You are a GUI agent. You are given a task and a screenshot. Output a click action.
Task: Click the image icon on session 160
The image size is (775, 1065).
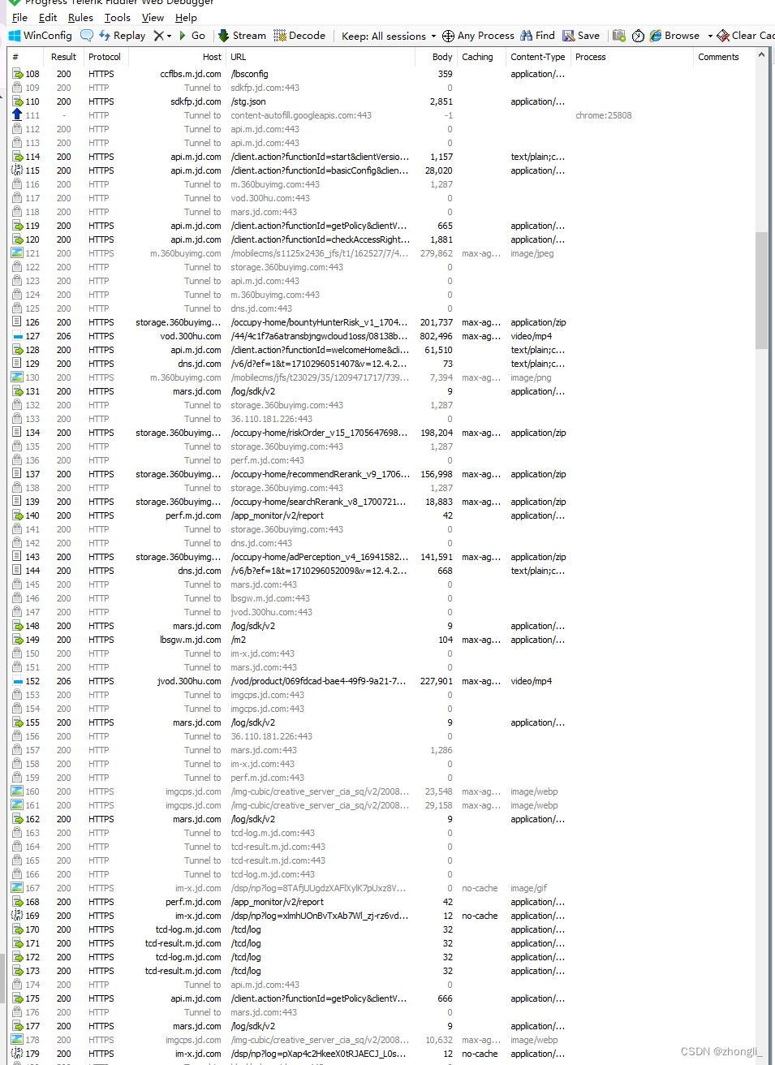click(17, 791)
